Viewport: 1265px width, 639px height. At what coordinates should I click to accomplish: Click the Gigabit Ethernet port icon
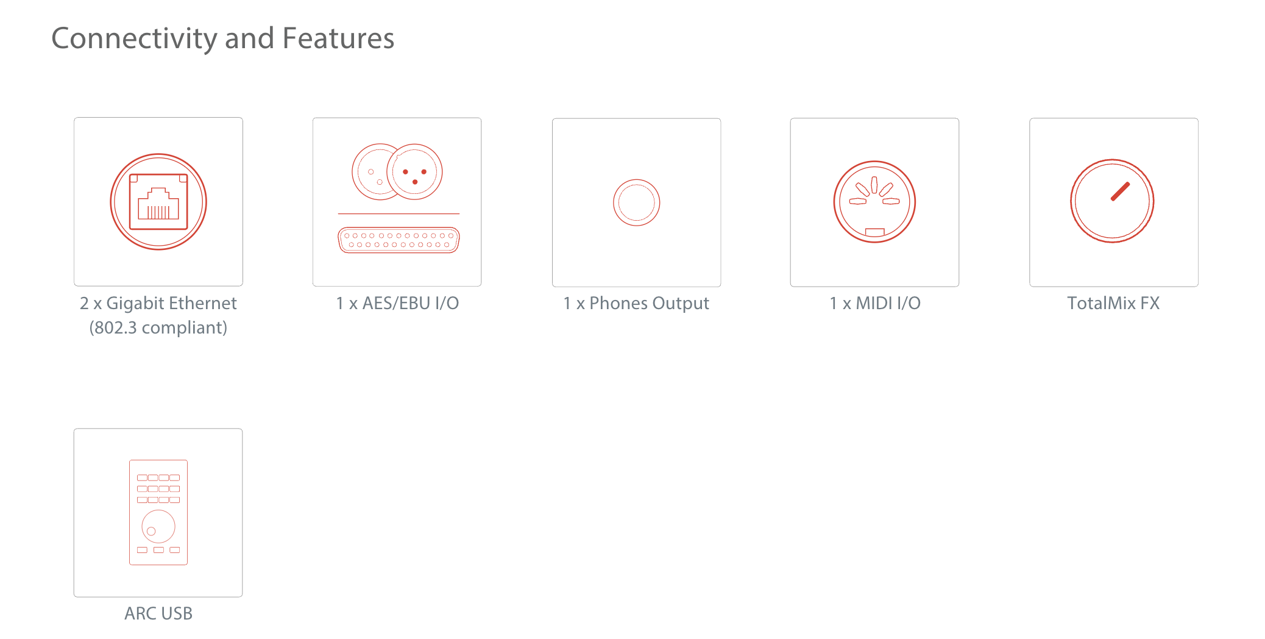pos(158,202)
